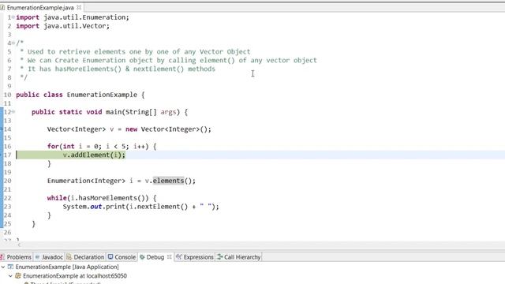
Task: Click the debug target icon beside localhost:65050
Action: point(18,275)
